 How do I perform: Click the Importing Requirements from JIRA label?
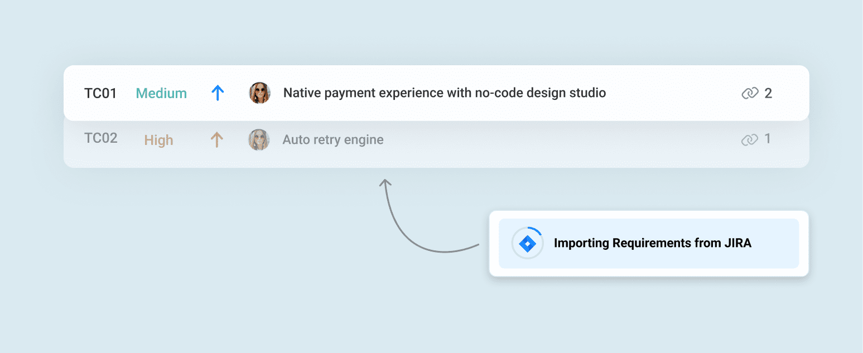pos(653,243)
